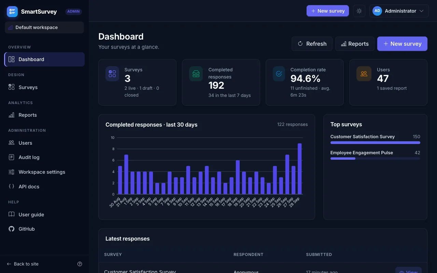Screen dimensions: 437x273
Task: Click the ADMIN badge
Action: [73, 11]
